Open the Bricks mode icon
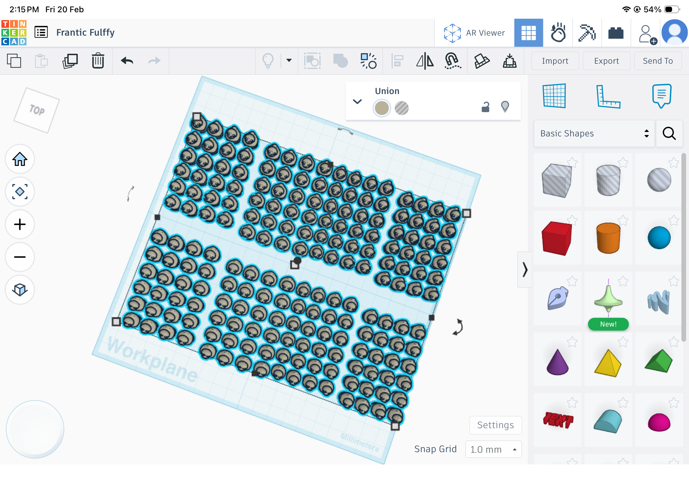 [x=616, y=33]
